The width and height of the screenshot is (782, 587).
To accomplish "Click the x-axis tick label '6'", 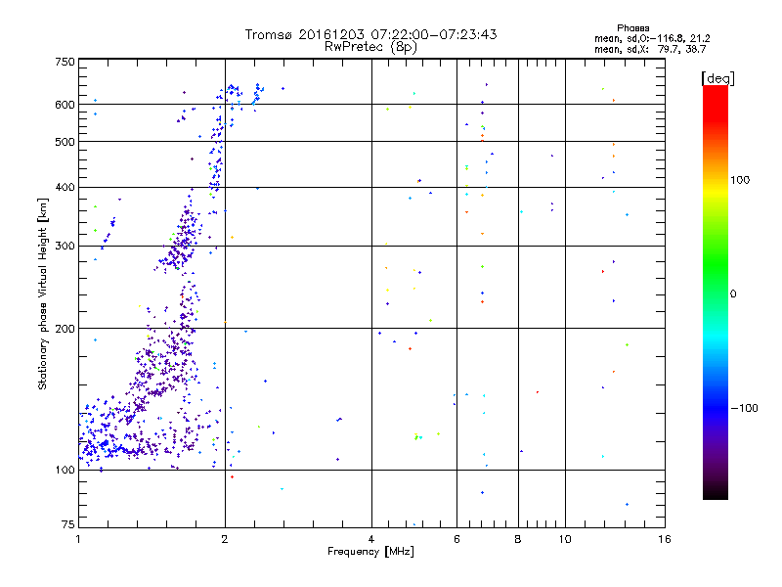I will (x=456, y=539).
